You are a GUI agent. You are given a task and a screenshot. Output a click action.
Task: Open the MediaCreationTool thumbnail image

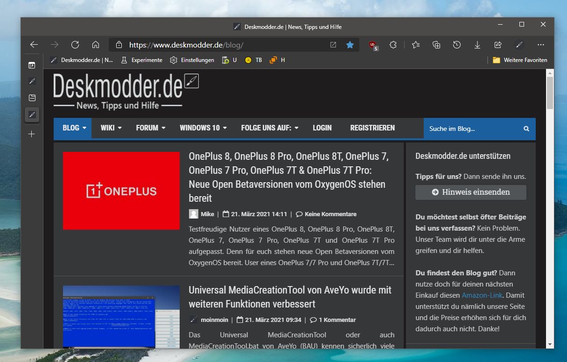[x=121, y=317]
